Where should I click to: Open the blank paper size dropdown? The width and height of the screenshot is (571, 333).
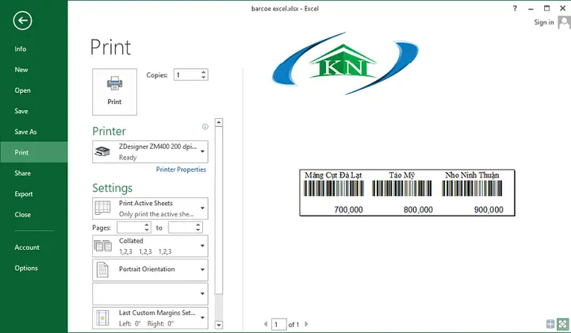150,293
